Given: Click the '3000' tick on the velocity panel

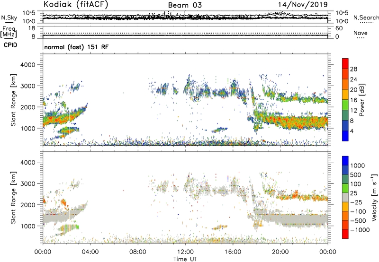Looking at the screenshot, I should pyautogui.click(x=27, y=183).
